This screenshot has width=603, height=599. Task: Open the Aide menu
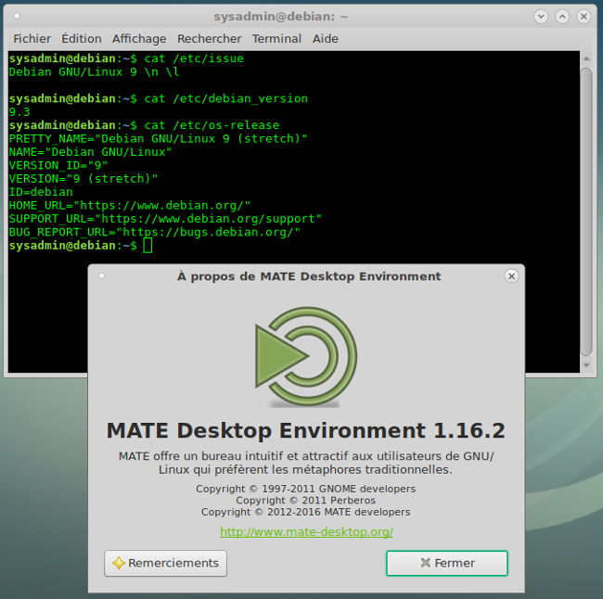(326, 39)
